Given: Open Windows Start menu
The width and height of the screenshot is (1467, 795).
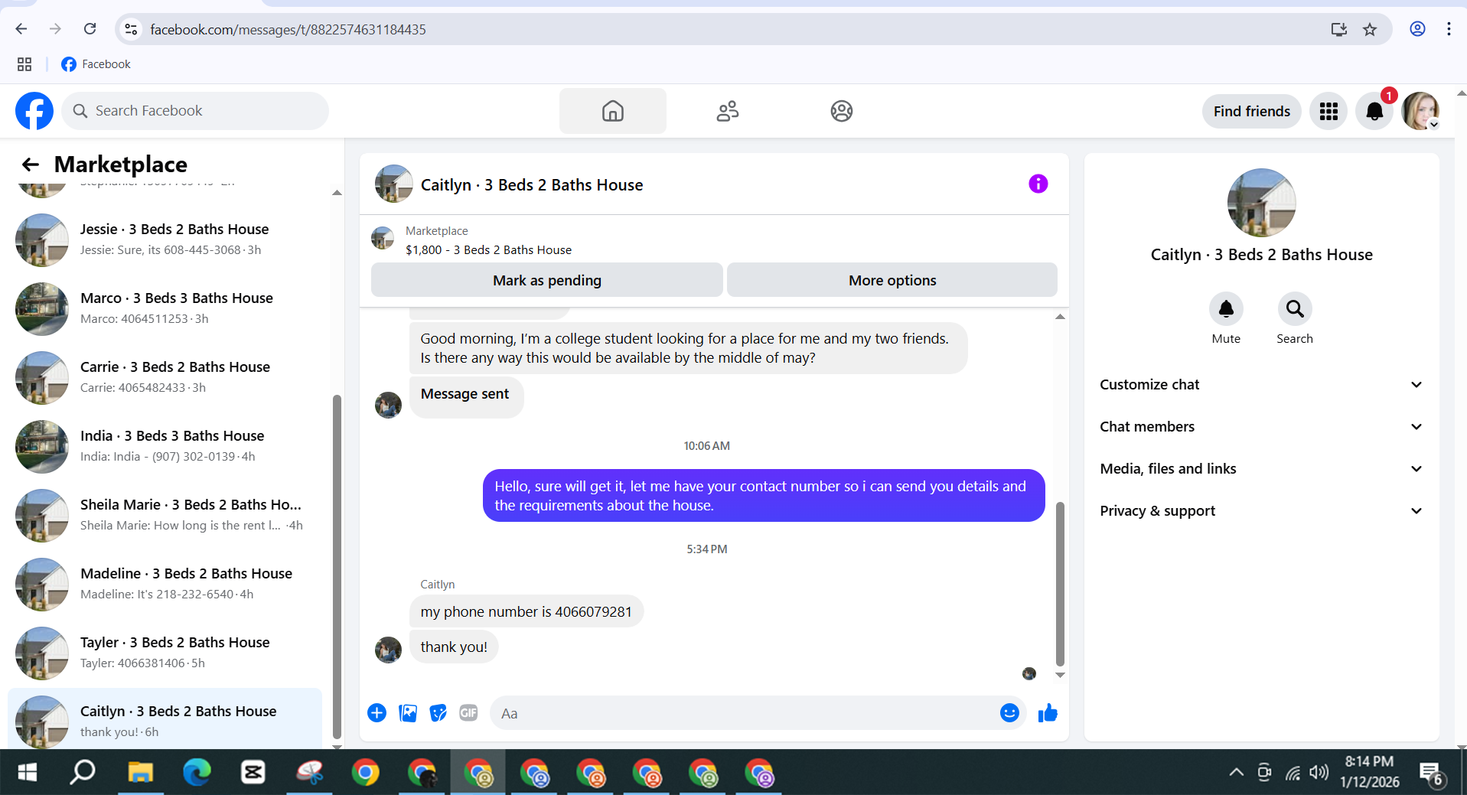Looking at the screenshot, I should [27, 773].
